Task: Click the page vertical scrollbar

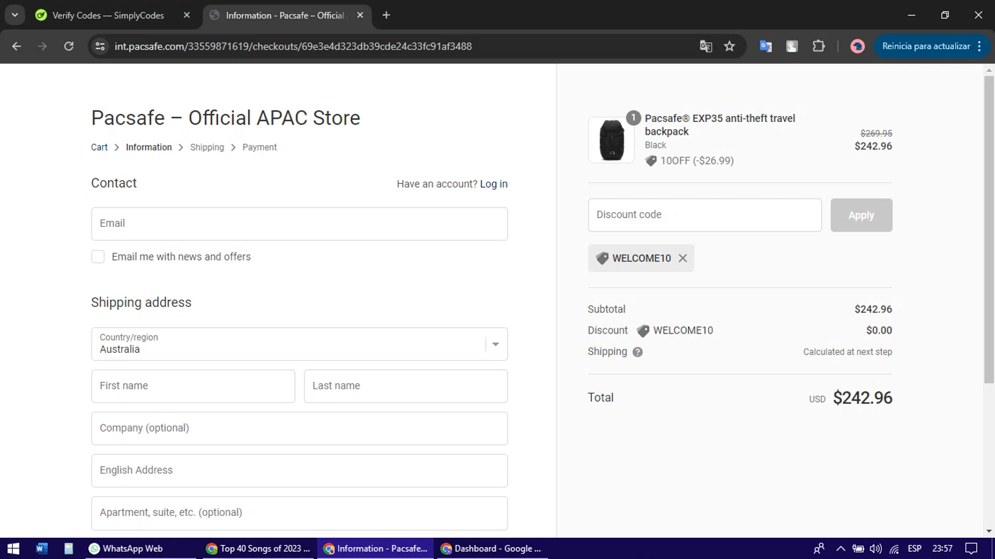Action: [x=989, y=229]
